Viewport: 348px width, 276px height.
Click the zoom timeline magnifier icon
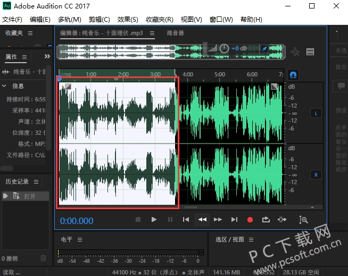[x=303, y=219]
